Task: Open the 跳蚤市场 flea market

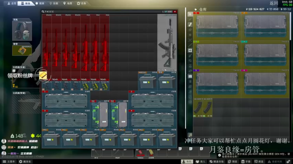Action: [217, 161]
